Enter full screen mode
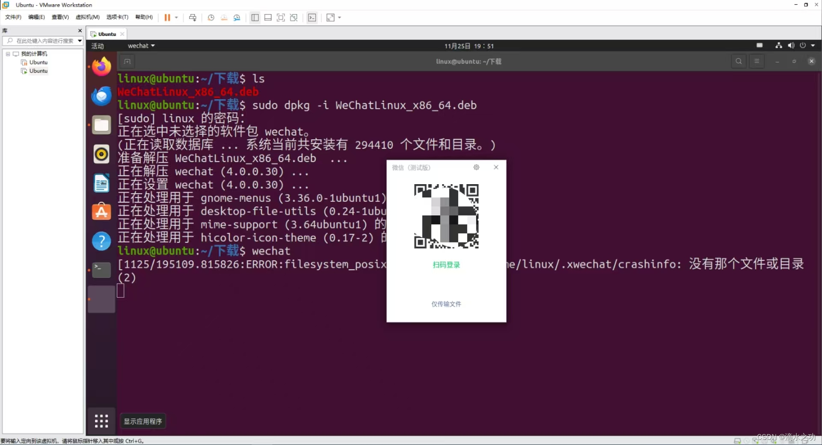The height and width of the screenshot is (445, 822). click(281, 18)
